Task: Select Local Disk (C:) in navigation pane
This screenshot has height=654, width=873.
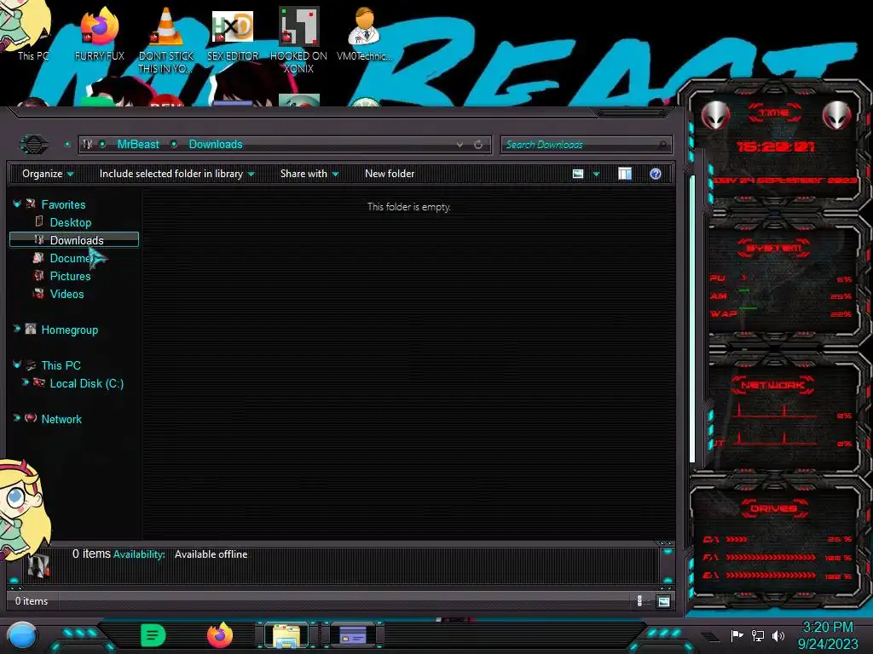Action: pyautogui.click(x=87, y=383)
